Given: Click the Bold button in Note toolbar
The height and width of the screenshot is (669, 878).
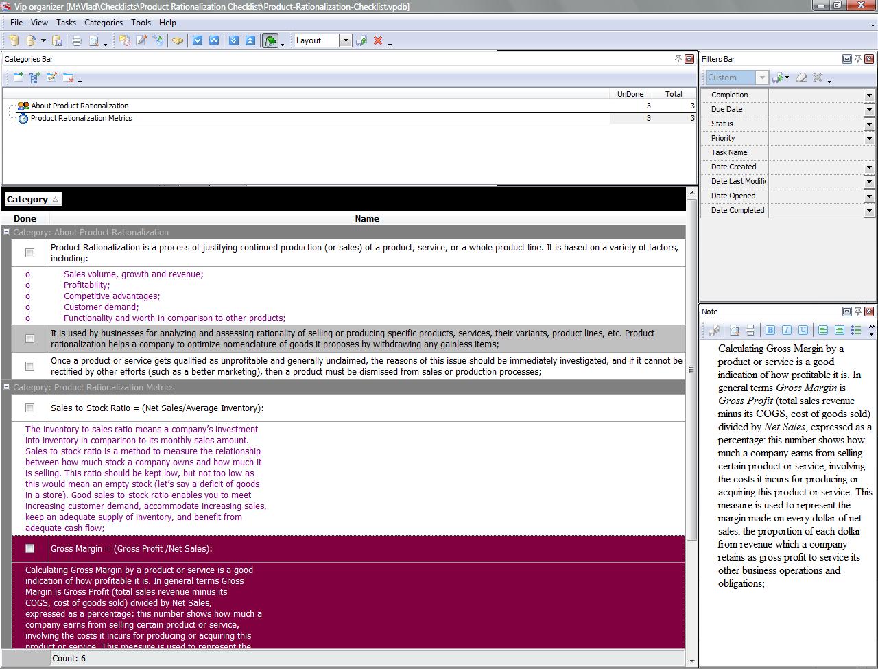Looking at the screenshot, I should (770, 331).
